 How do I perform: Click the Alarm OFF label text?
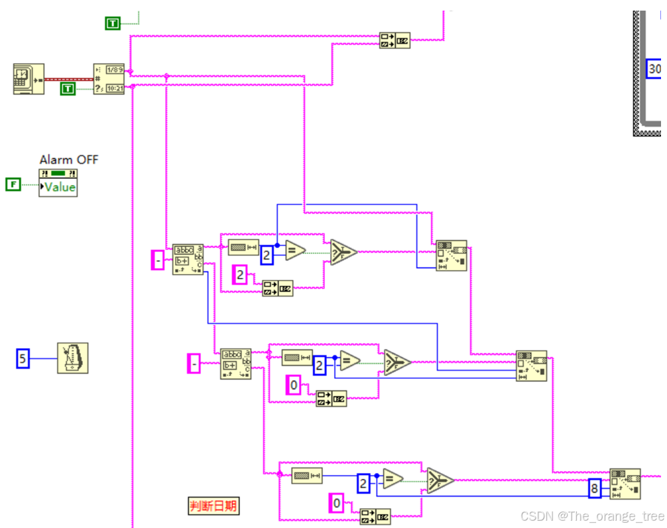point(69,160)
